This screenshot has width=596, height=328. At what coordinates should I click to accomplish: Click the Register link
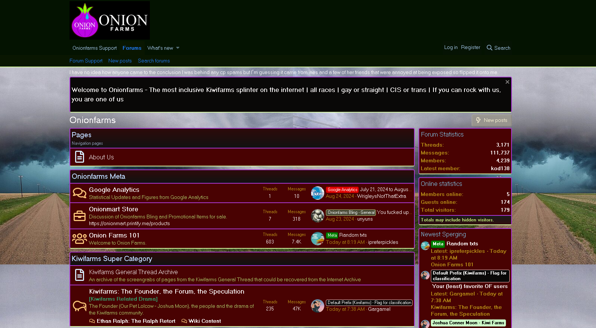click(x=470, y=47)
